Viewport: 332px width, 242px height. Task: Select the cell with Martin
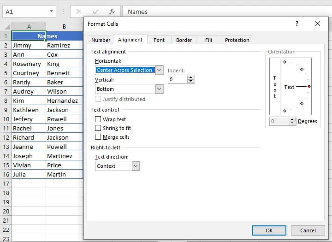coord(65,174)
